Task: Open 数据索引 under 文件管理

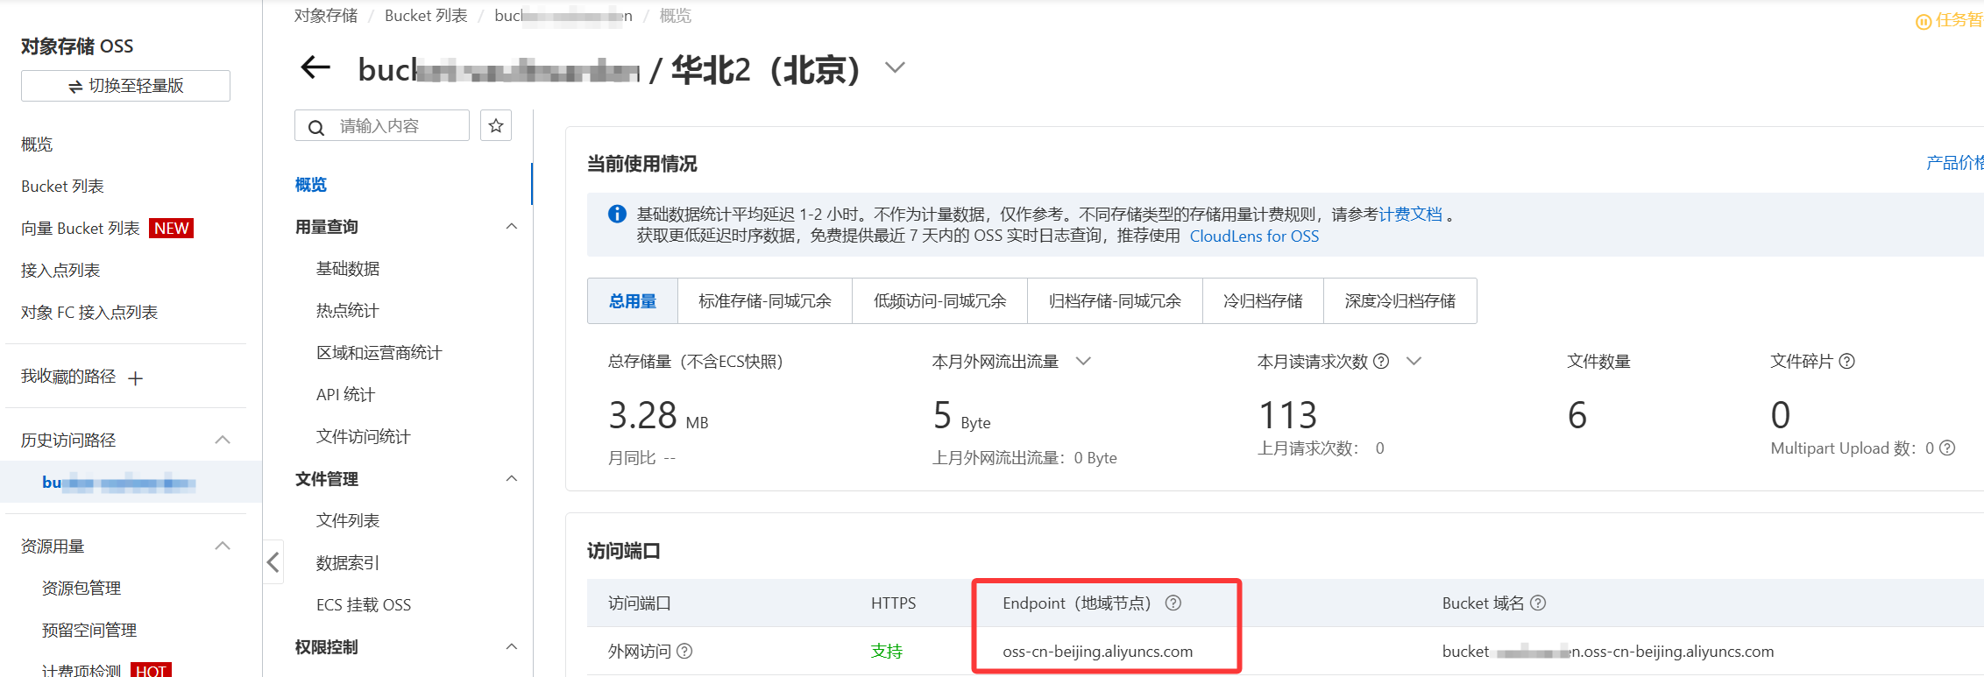Action: pyautogui.click(x=348, y=563)
